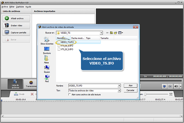Screen dimensions: 184x123
Task: Open Escritorio location in dialog sidebar
Action: point(47,50)
